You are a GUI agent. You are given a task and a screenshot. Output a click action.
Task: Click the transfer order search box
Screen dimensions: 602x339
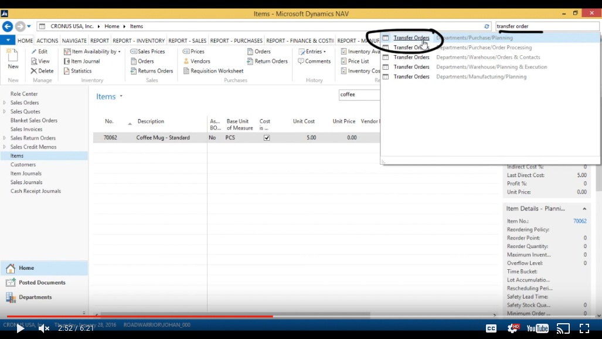[x=547, y=26]
